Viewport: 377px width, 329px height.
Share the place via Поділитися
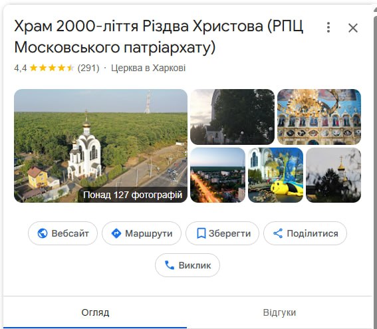click(305, 233)
